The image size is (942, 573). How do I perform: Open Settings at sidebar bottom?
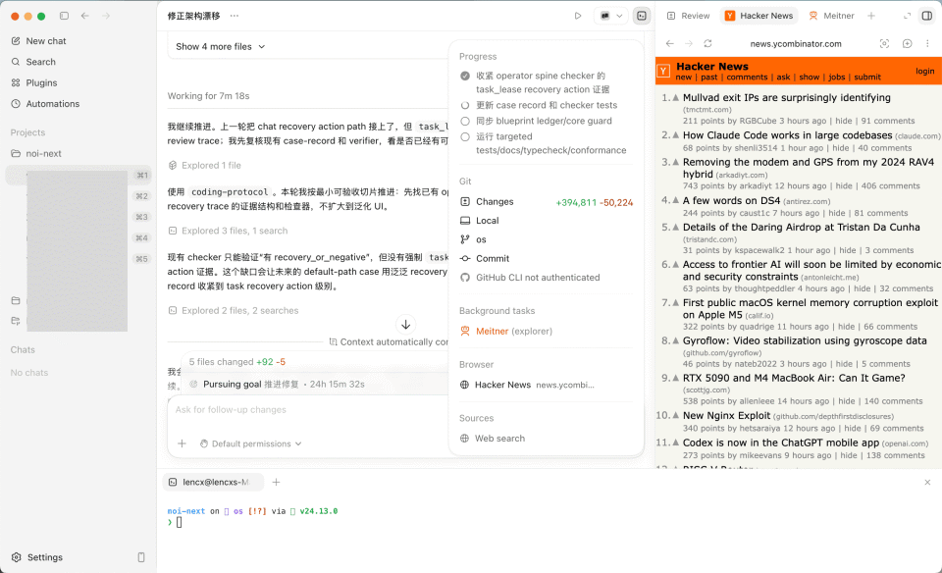click(37, 557)
